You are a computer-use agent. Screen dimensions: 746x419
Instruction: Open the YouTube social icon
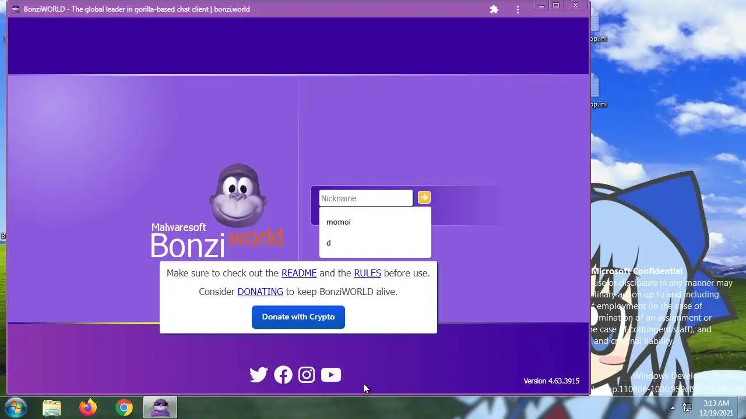(331, 375)
